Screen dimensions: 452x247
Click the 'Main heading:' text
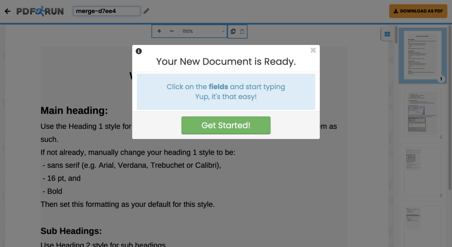[74, 111]
